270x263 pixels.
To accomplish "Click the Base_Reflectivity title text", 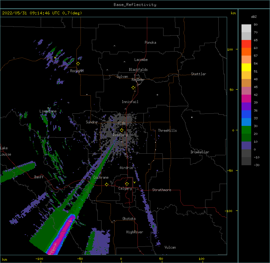I will tap(135, 5).
